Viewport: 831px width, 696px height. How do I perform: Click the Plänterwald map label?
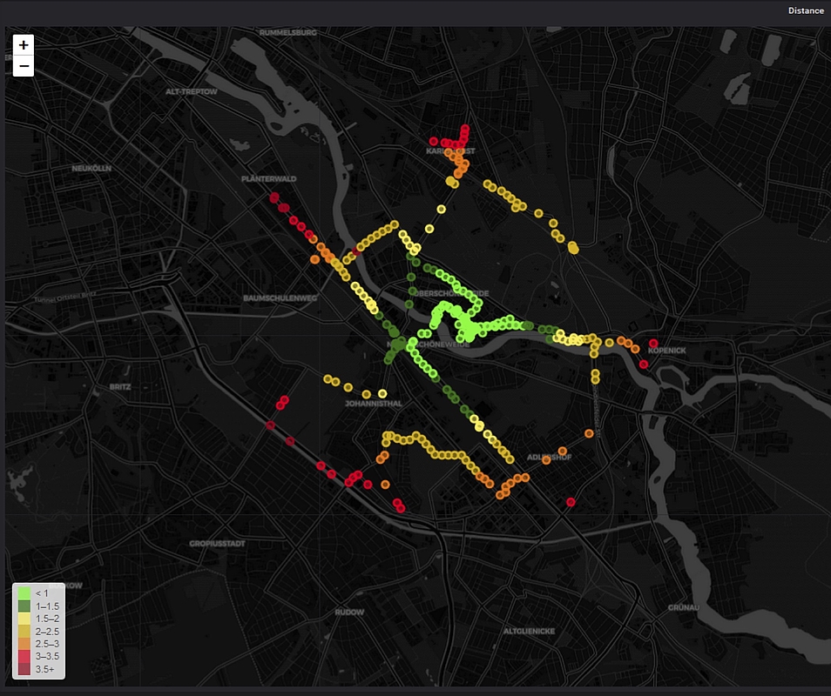269,178
